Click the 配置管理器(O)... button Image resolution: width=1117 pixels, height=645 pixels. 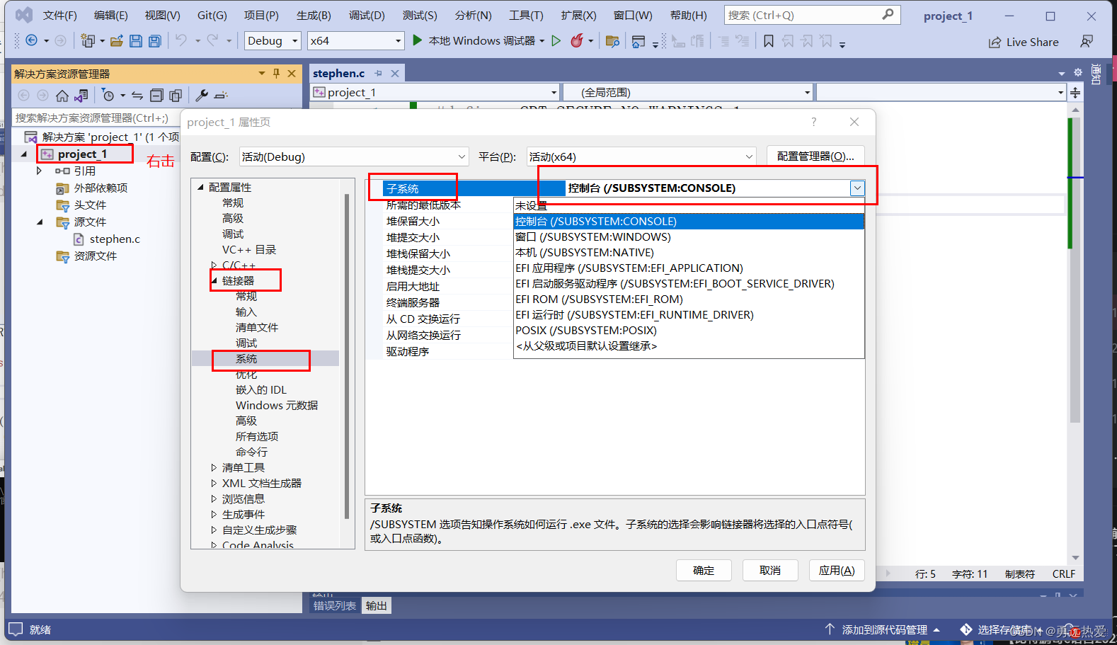coord(815,156)
